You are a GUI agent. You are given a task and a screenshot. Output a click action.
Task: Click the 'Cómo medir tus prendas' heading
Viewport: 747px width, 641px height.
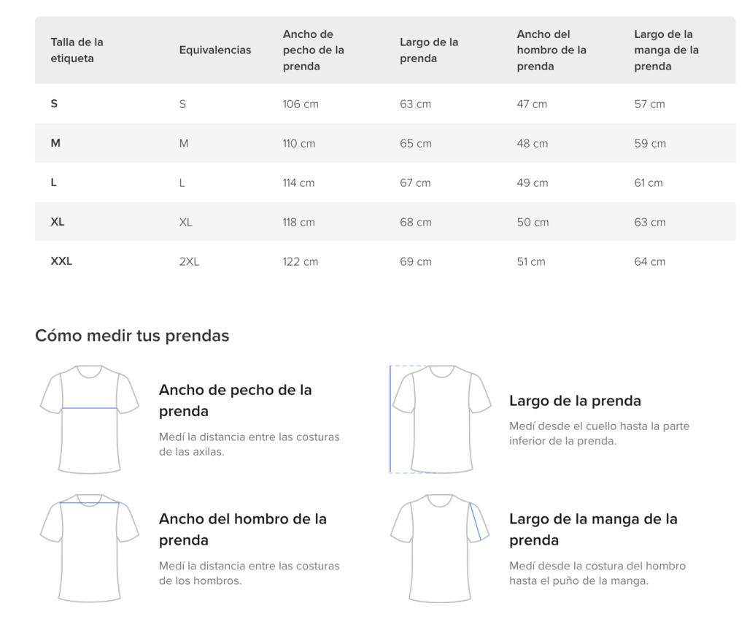132,336
